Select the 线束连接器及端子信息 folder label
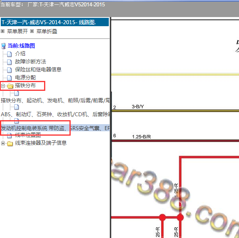The image size is (239, 238). tap(41, 143)
